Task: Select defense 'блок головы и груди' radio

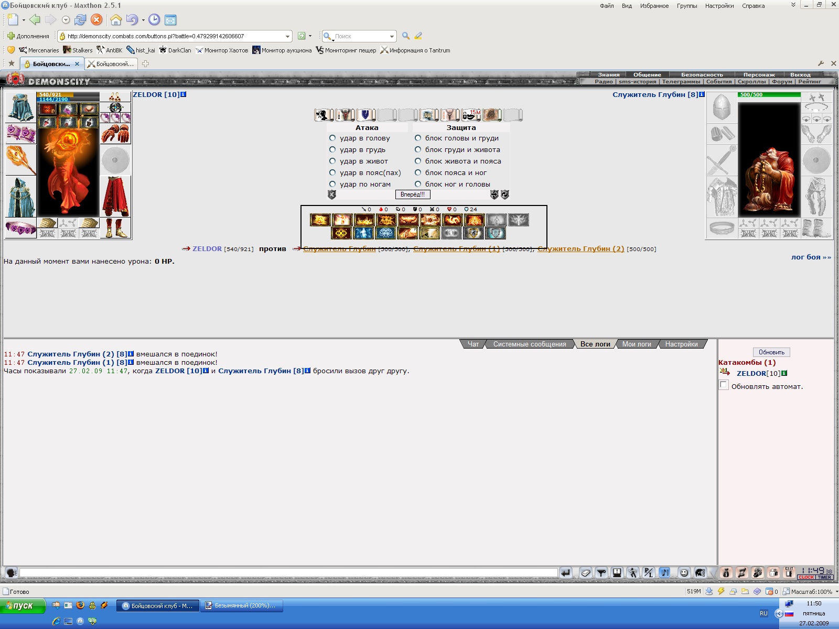Action: (418, 138)
